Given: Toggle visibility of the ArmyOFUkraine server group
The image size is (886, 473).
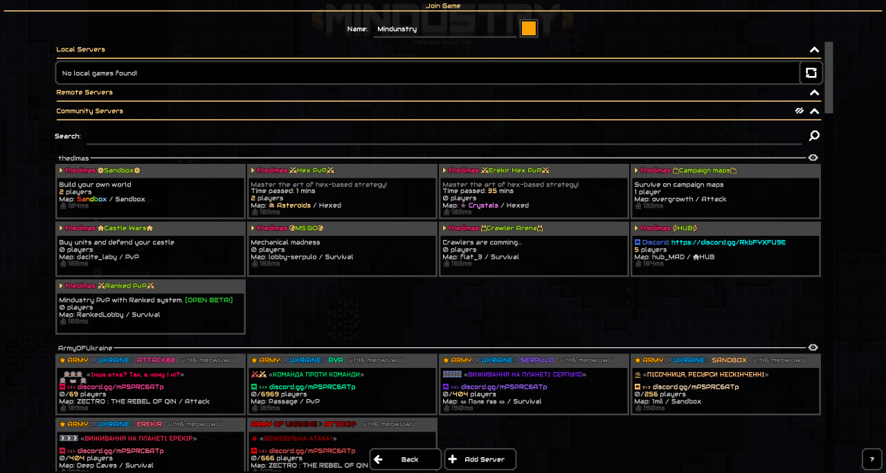Looking at the screenshot, I should click(x=813, y=346).
